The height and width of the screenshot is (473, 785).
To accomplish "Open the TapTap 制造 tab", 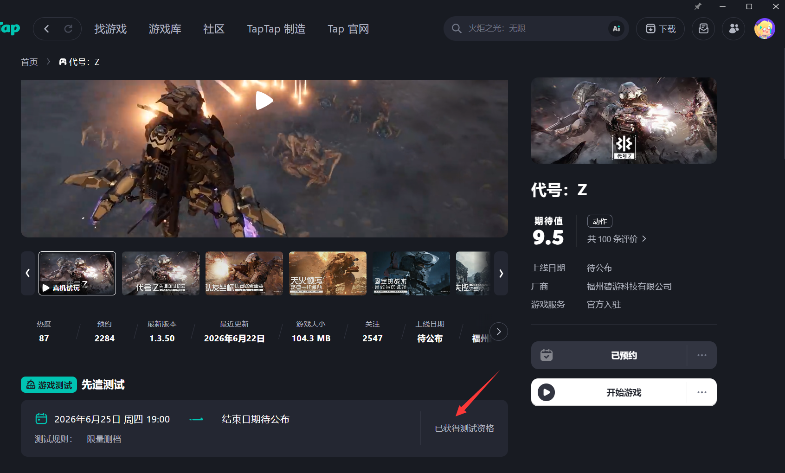I will pyautogui.click(x=276, y=29).
